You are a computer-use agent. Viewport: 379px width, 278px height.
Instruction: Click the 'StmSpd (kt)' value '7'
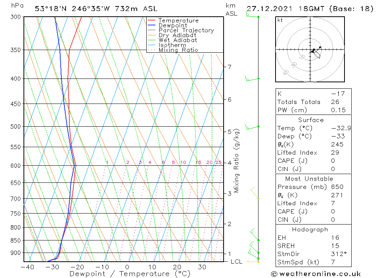pyautogui.click(x=333, y=262)
